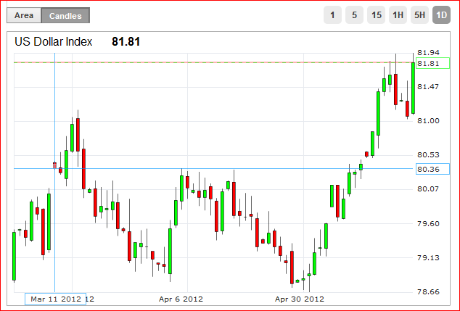
Task: Choose the 1 minute timeframe button
Action: pos(332,15)
